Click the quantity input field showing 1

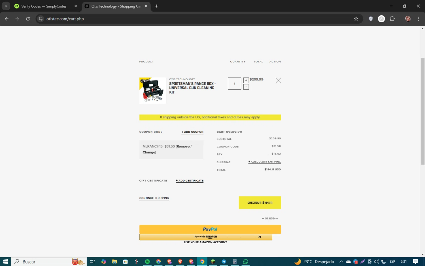click(x=235, y=84)
